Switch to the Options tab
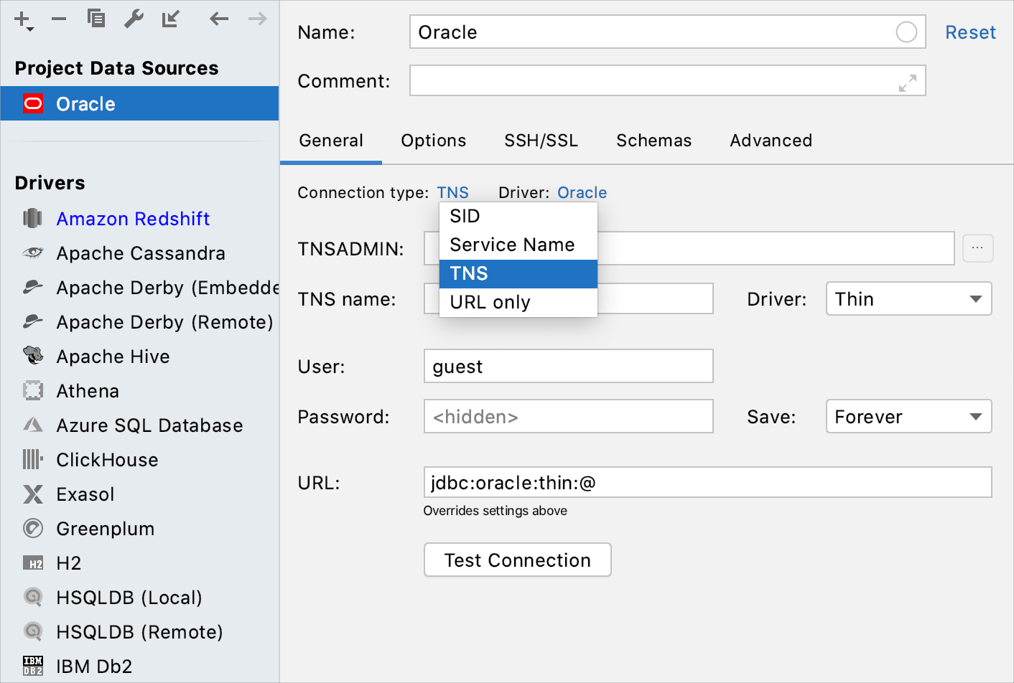 434,141
